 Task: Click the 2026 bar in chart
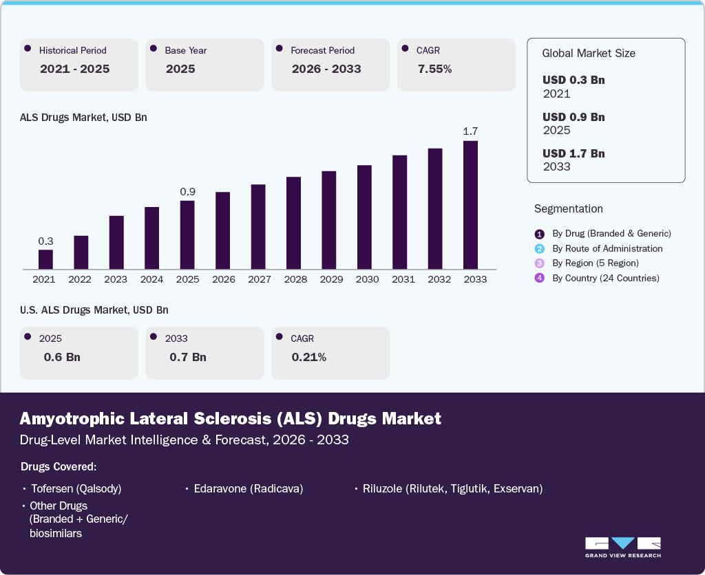222,231
